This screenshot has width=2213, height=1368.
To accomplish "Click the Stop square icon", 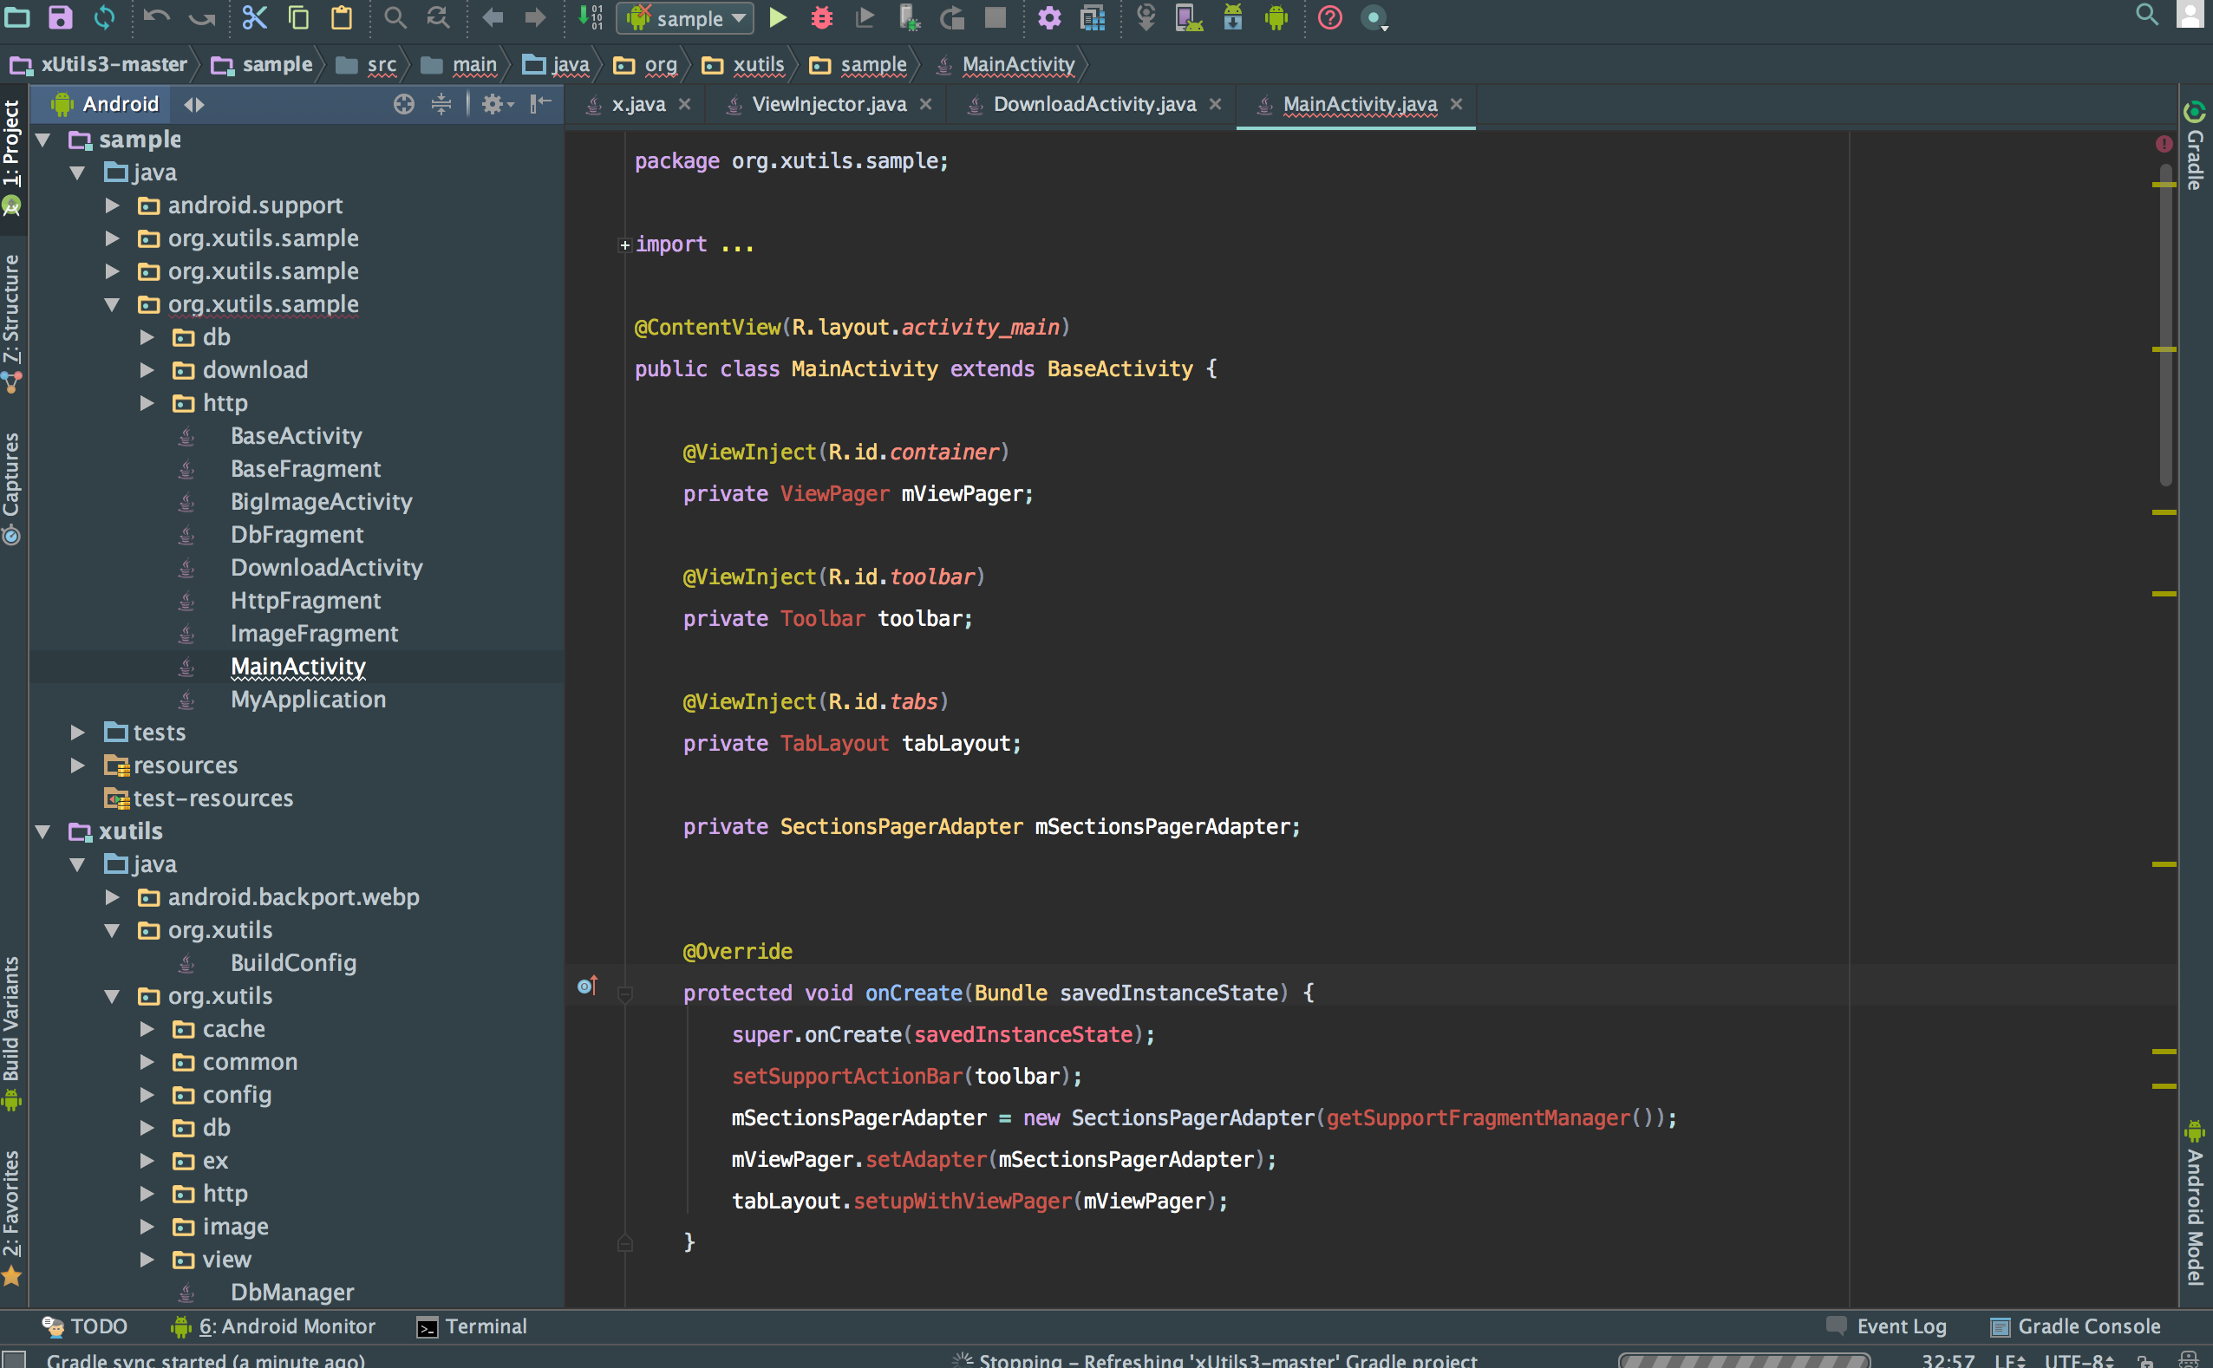I will click(996, 17).
